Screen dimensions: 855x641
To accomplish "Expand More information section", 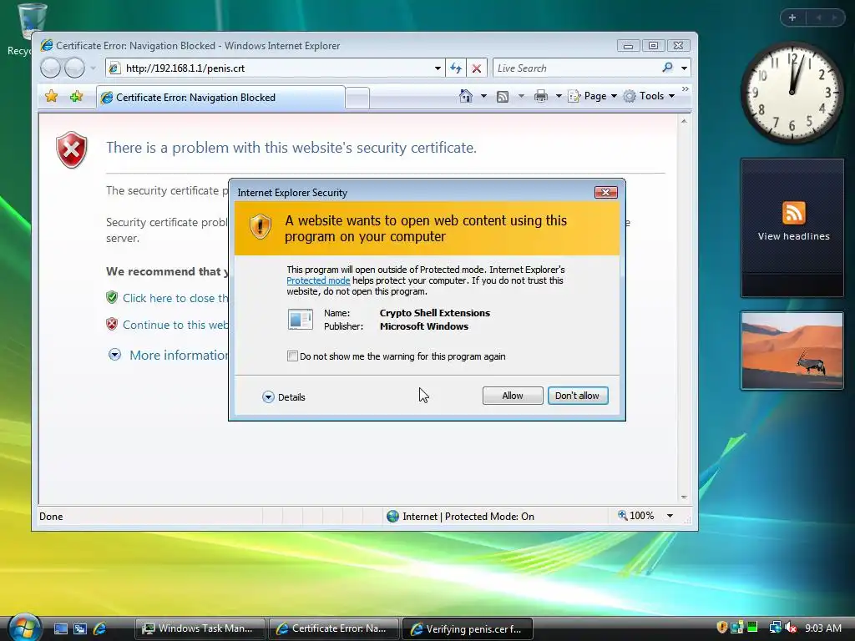I will click(169, 356).
